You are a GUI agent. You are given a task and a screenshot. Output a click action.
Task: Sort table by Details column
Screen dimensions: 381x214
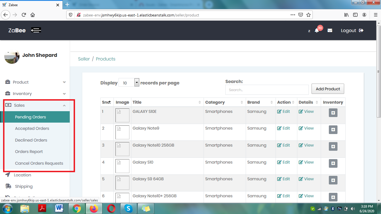pyautogui.click(x=309, y=102)
